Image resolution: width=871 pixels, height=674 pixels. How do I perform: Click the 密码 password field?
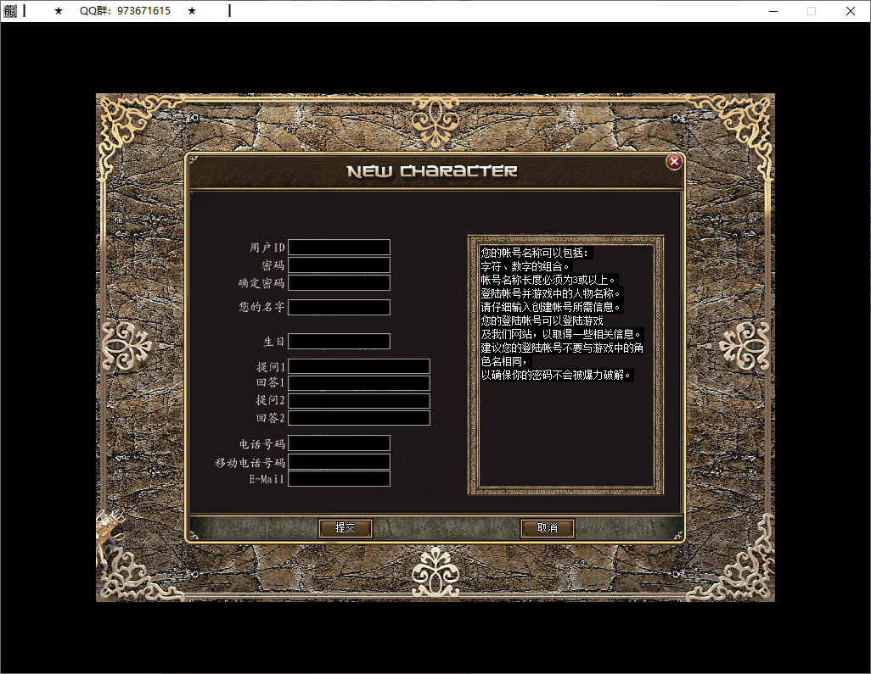(x=339, y=265)
